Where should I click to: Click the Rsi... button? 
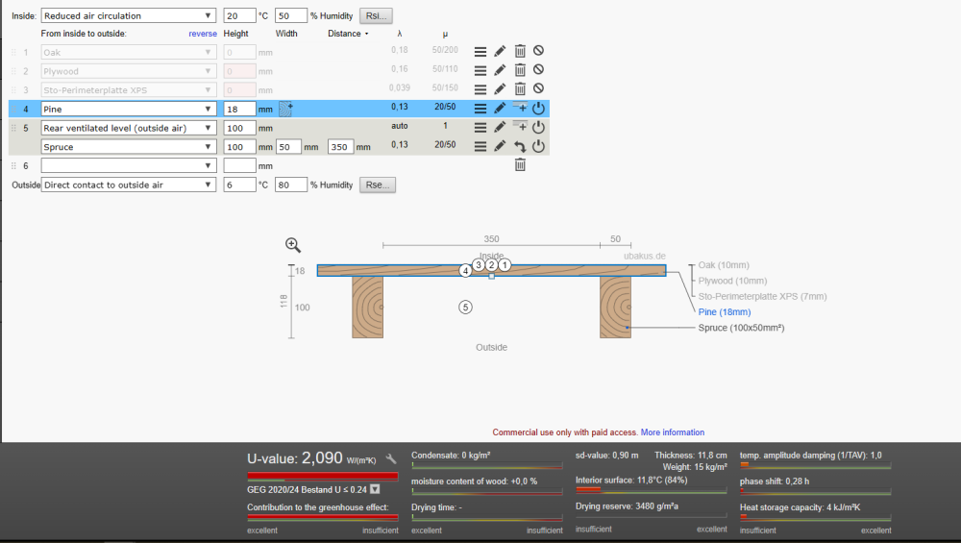pos(376,16)
